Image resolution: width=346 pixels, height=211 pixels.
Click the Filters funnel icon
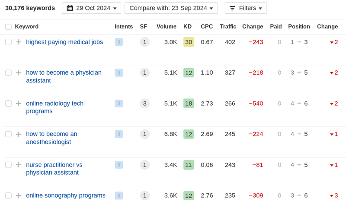[232, 8]
